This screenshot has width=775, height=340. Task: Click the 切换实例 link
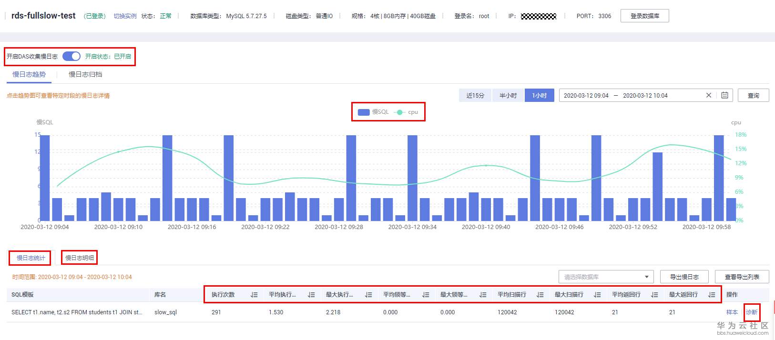click(125, 16)
